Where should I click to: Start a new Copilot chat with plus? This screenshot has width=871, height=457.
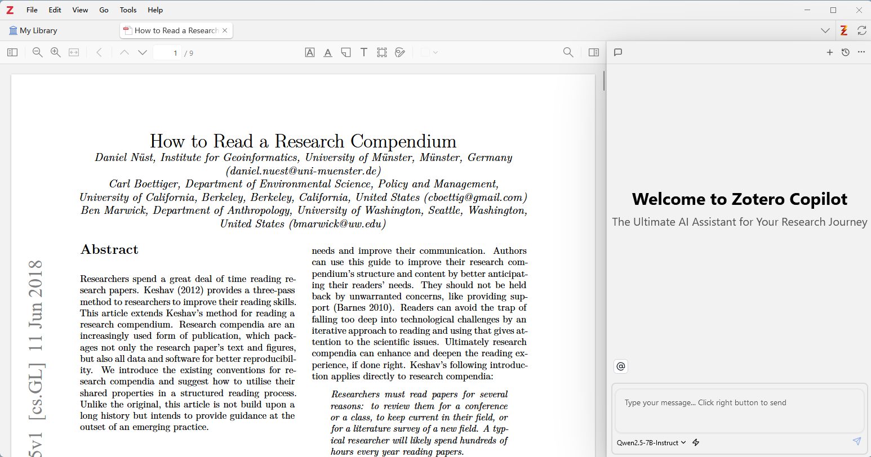(829, 52)
